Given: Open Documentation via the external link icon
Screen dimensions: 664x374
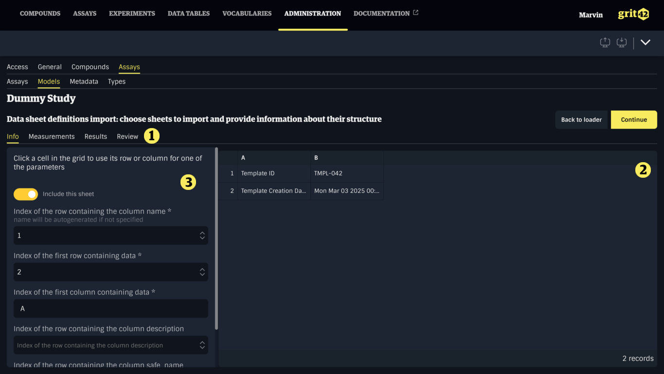Looking at the screenshot, I should (x=415, y=13).
